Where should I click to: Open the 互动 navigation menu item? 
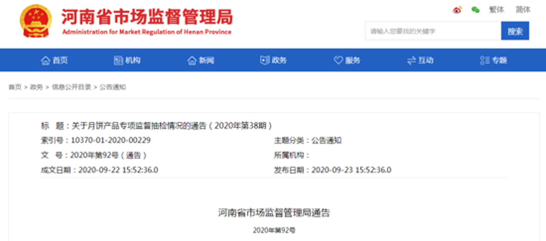click(420, 60)
